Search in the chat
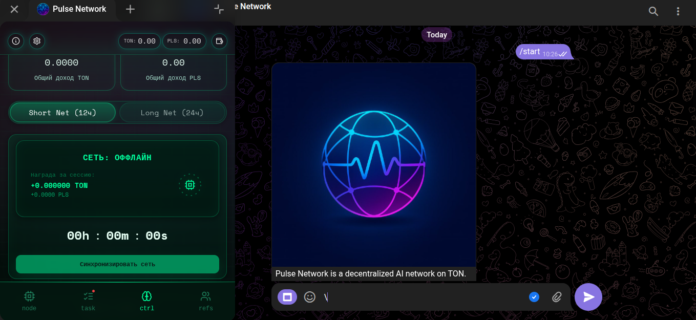Viewport: 696px width, 320px height. pyautogui.click(x=653, y=11)
